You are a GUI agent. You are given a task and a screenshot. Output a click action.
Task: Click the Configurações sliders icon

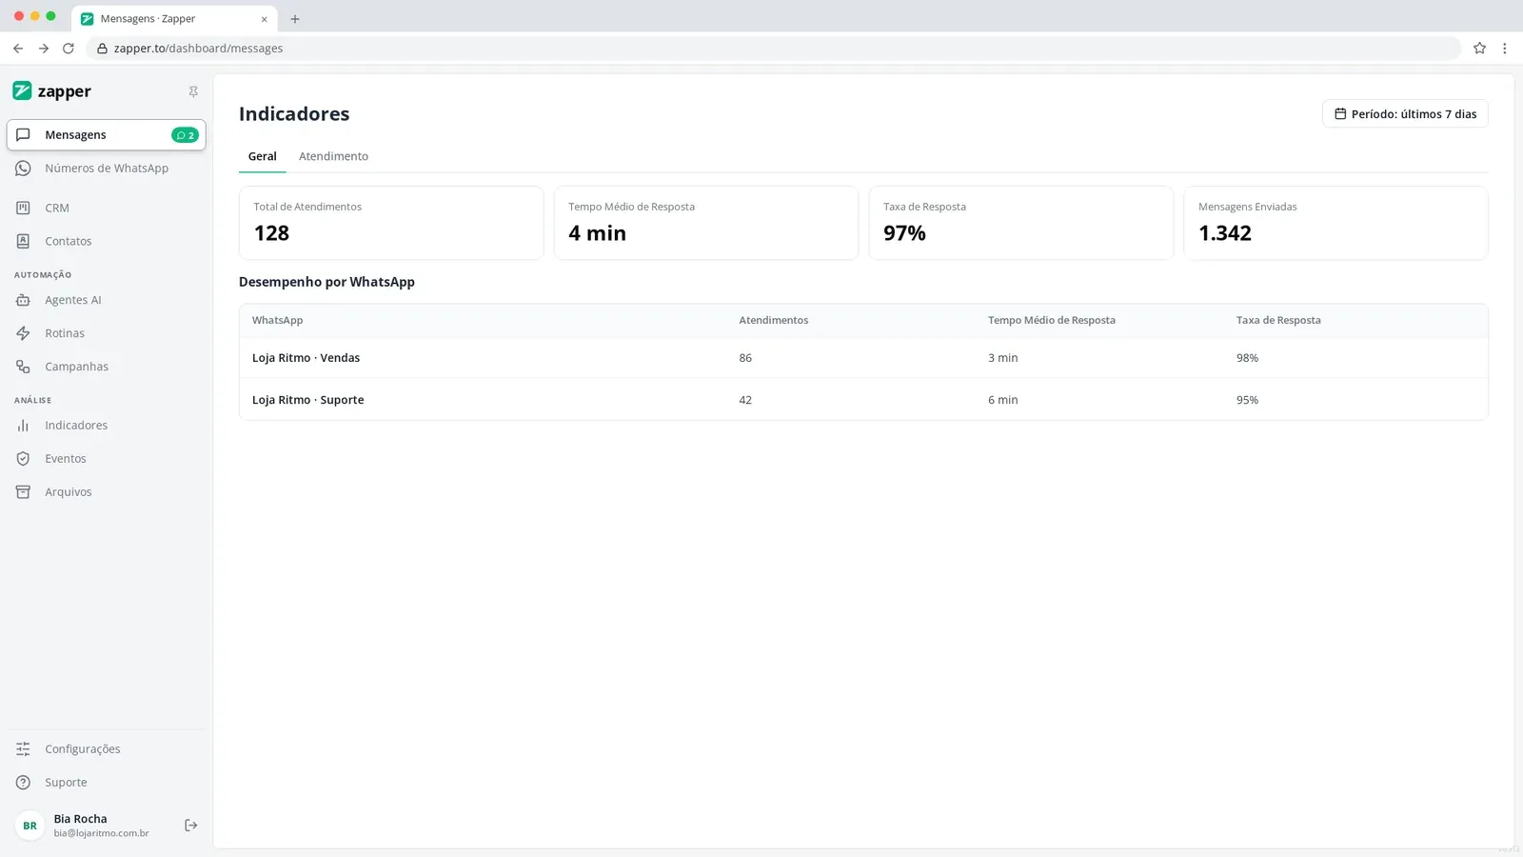23,749
